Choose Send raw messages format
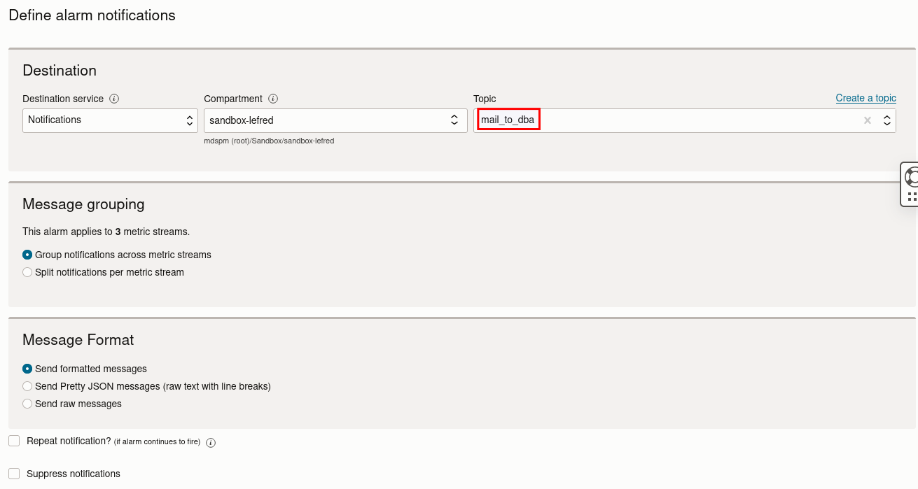The height and width of the screenshot is (489, 918). click(x=27, y=403)
